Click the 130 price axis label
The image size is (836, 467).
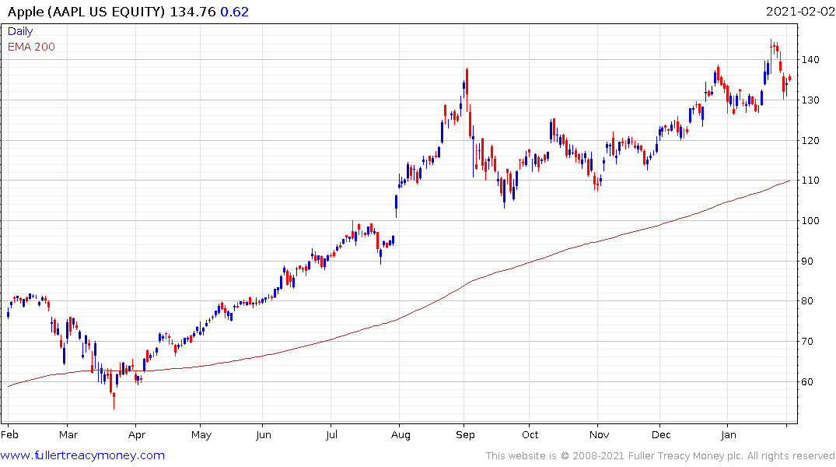coord(810,100)
